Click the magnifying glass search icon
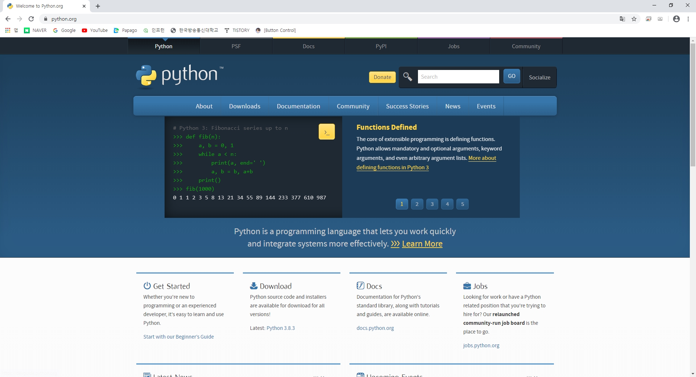The image size is (696, 377). 408,77
